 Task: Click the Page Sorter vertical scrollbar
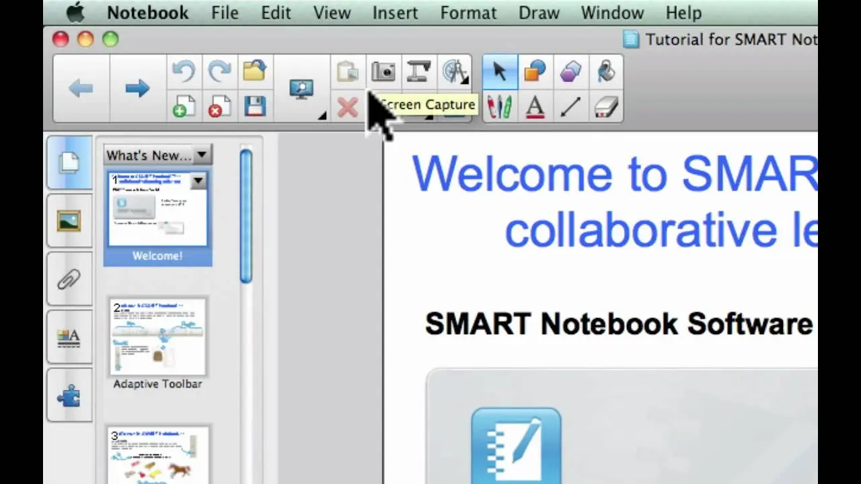(x=246, y=215)
